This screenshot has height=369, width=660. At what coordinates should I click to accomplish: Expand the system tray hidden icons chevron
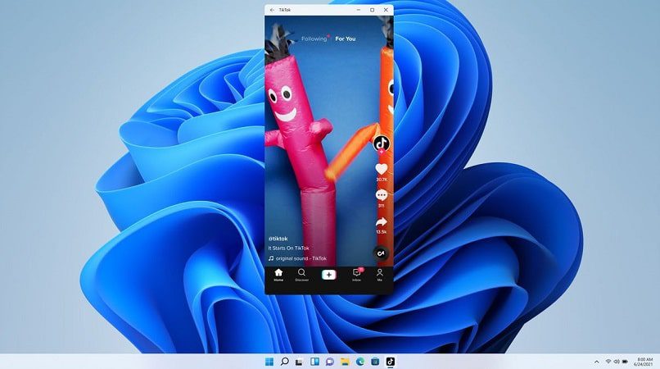(596, 362)
